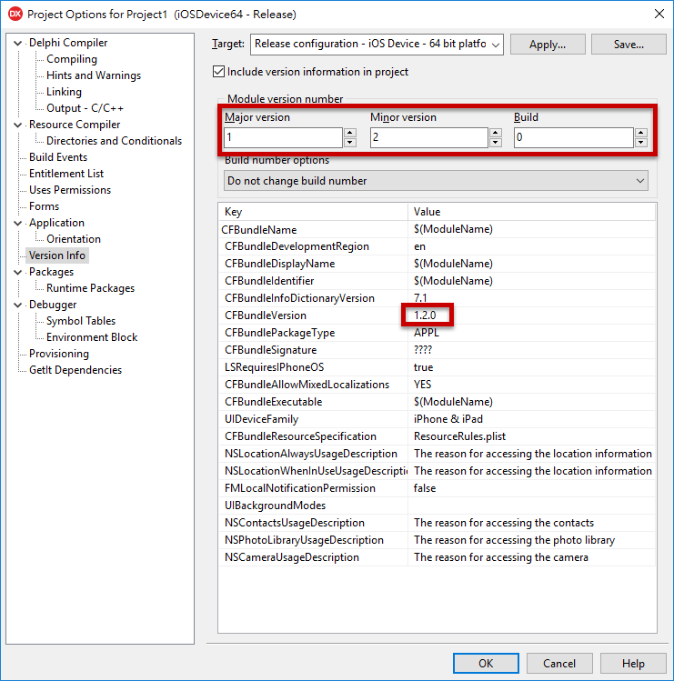The height and width of the screenshot is (681, 674).
Task: Select Orientation under Application
Action: (x=74, y=239)
